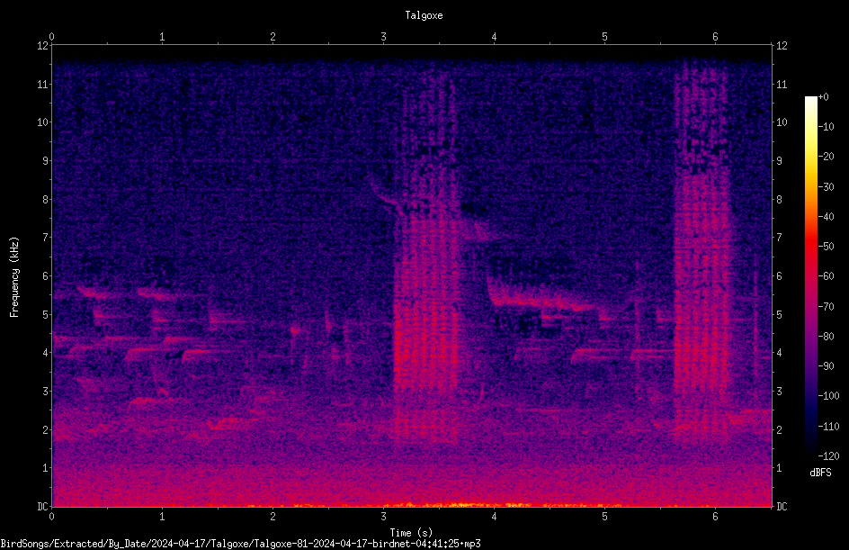Click the Time (s) axis title

[412, 533]
